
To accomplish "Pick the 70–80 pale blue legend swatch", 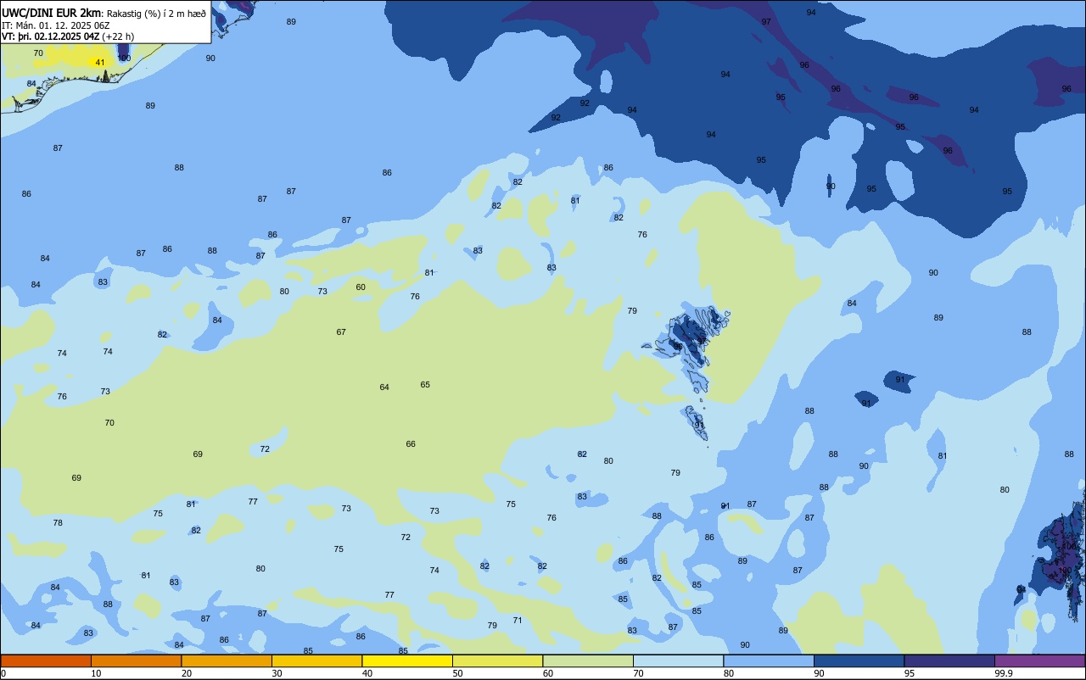I will [x=678, y=660].
